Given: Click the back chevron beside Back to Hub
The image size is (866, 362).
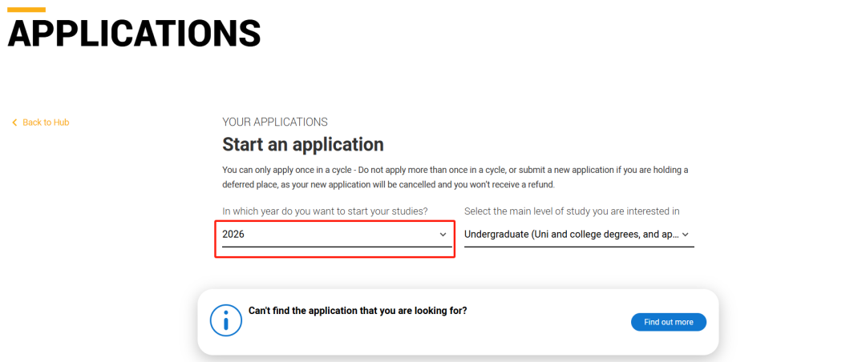Looking at the screenshot, I should tap(15, 123).
